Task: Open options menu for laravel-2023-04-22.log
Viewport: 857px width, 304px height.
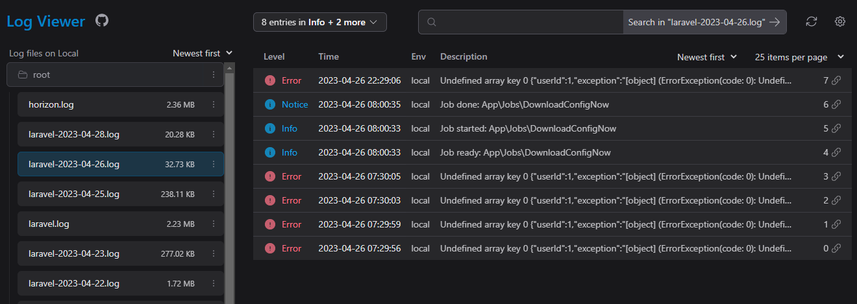Action: [214, 283]
